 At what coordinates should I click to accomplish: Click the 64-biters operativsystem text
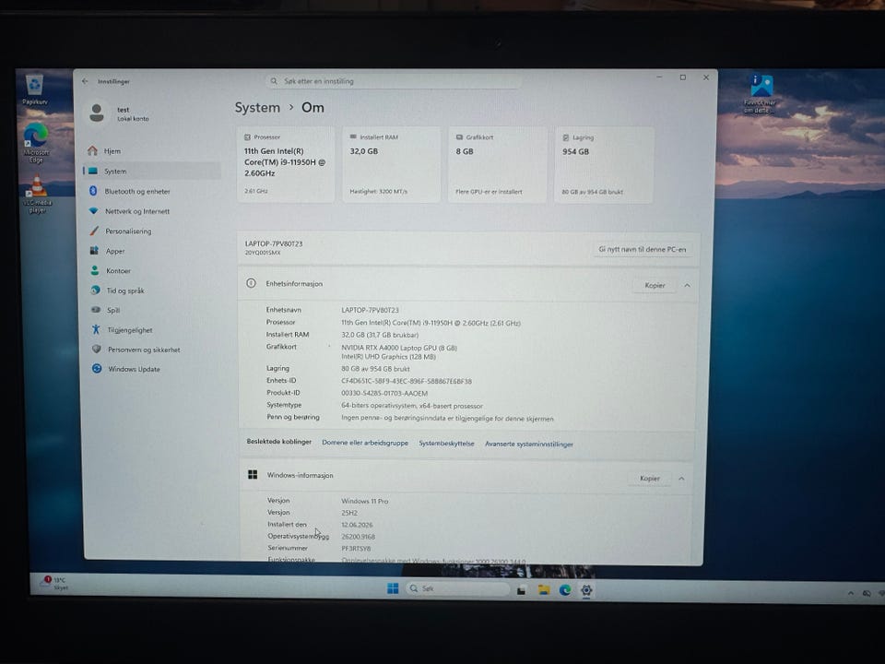point(412,406)
